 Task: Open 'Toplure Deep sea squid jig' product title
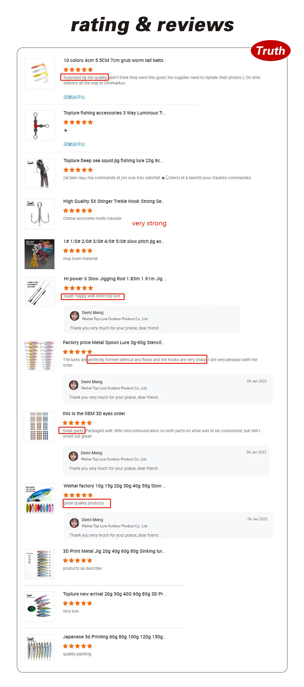[113, 161]
